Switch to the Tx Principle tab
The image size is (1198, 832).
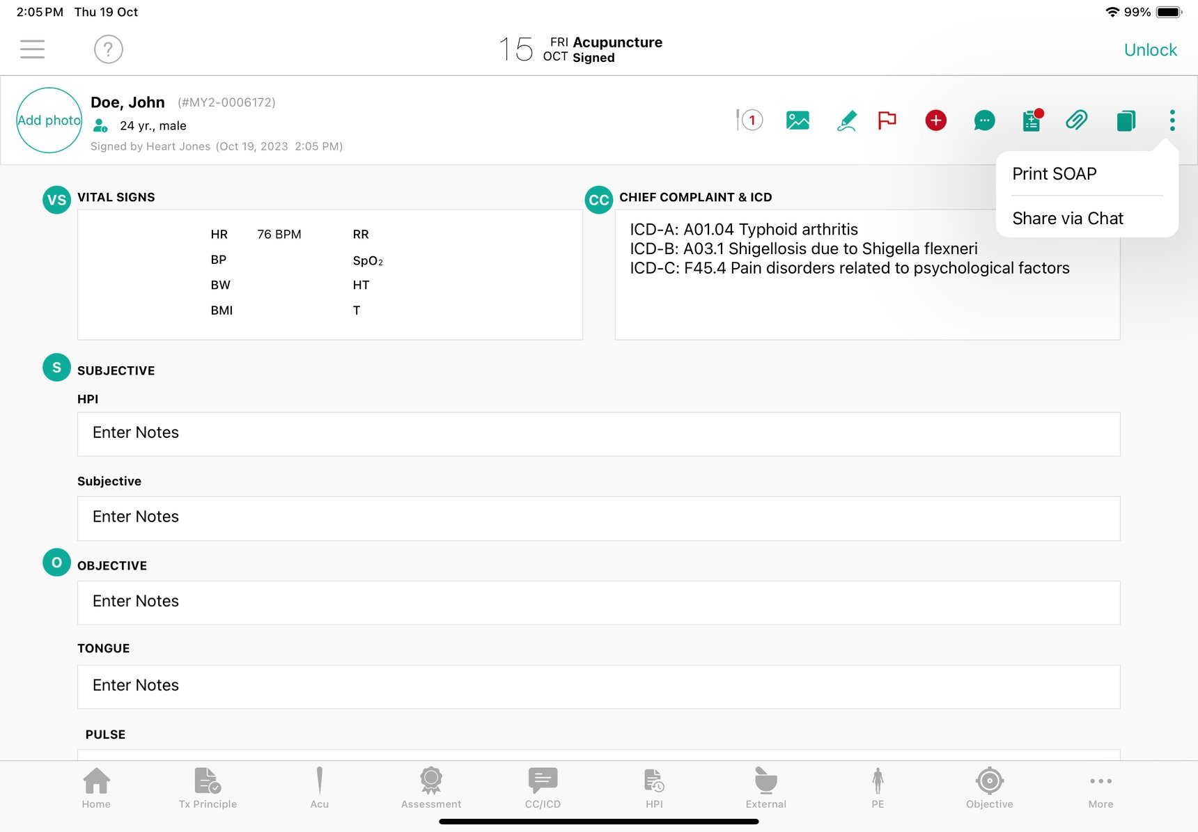click(208, 788)
